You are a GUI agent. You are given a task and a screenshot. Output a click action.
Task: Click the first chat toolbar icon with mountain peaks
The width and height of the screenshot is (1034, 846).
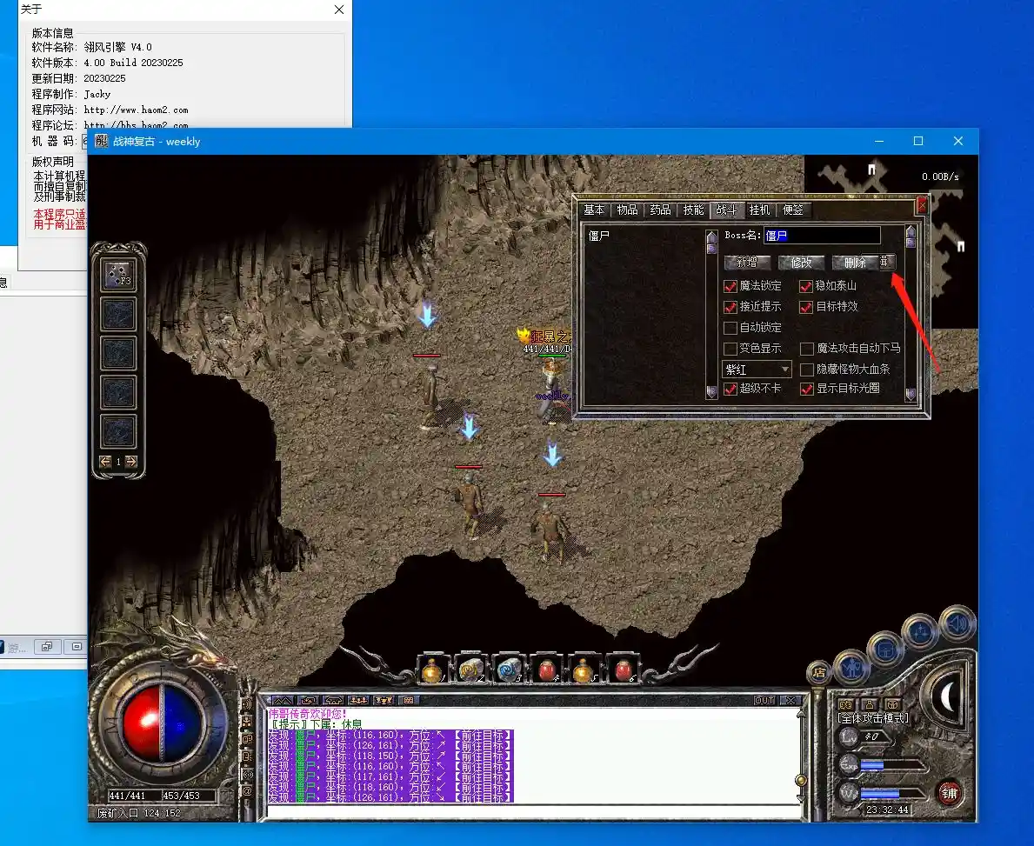pyautogui.click(x=283, y=700)
